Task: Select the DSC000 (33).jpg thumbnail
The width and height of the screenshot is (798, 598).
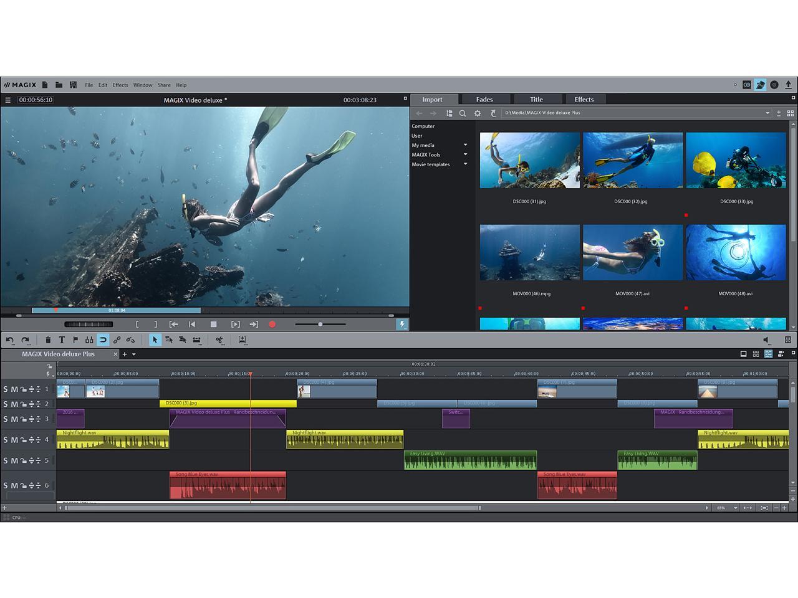Action: coord(736,160)
